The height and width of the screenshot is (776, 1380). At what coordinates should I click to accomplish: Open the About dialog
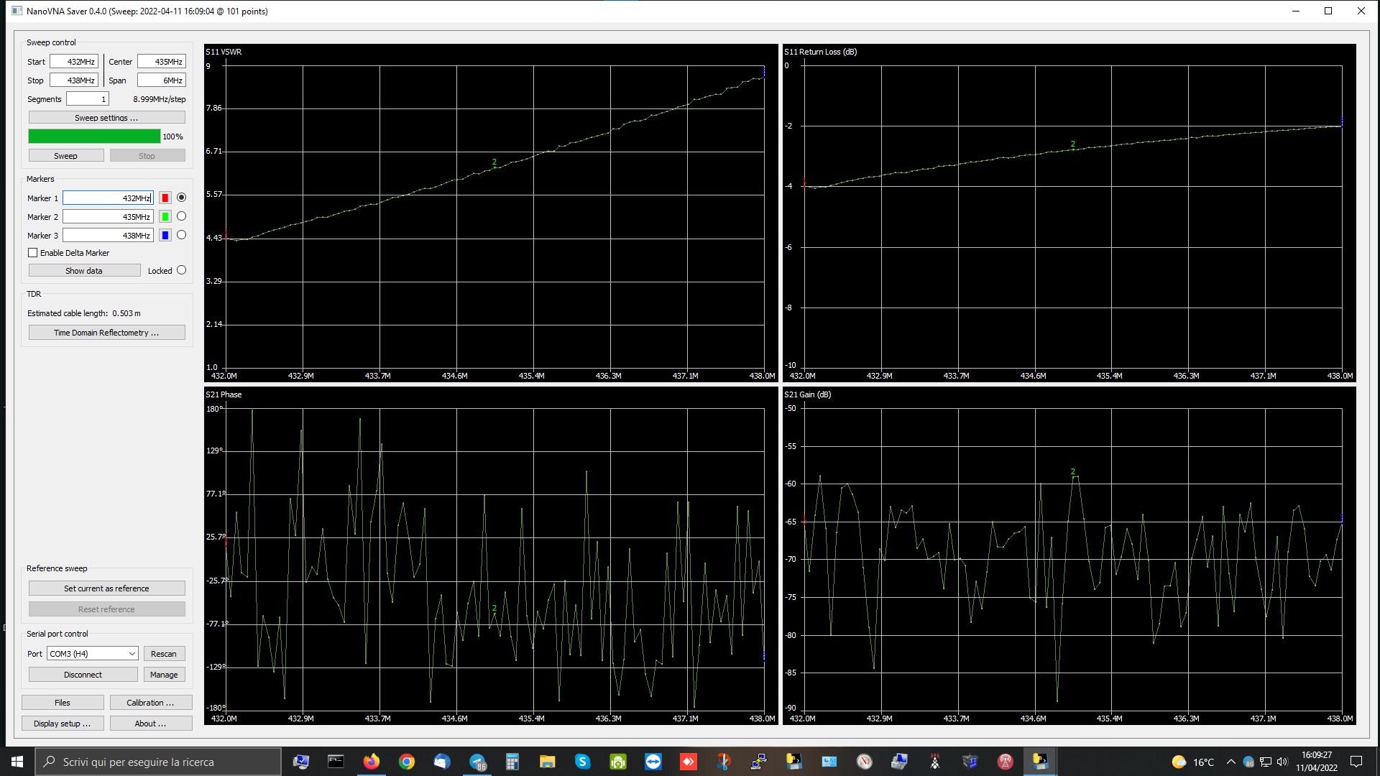tap(151, 724)
